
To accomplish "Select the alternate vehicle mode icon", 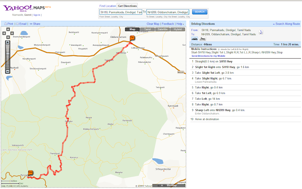I will (202, 39).
